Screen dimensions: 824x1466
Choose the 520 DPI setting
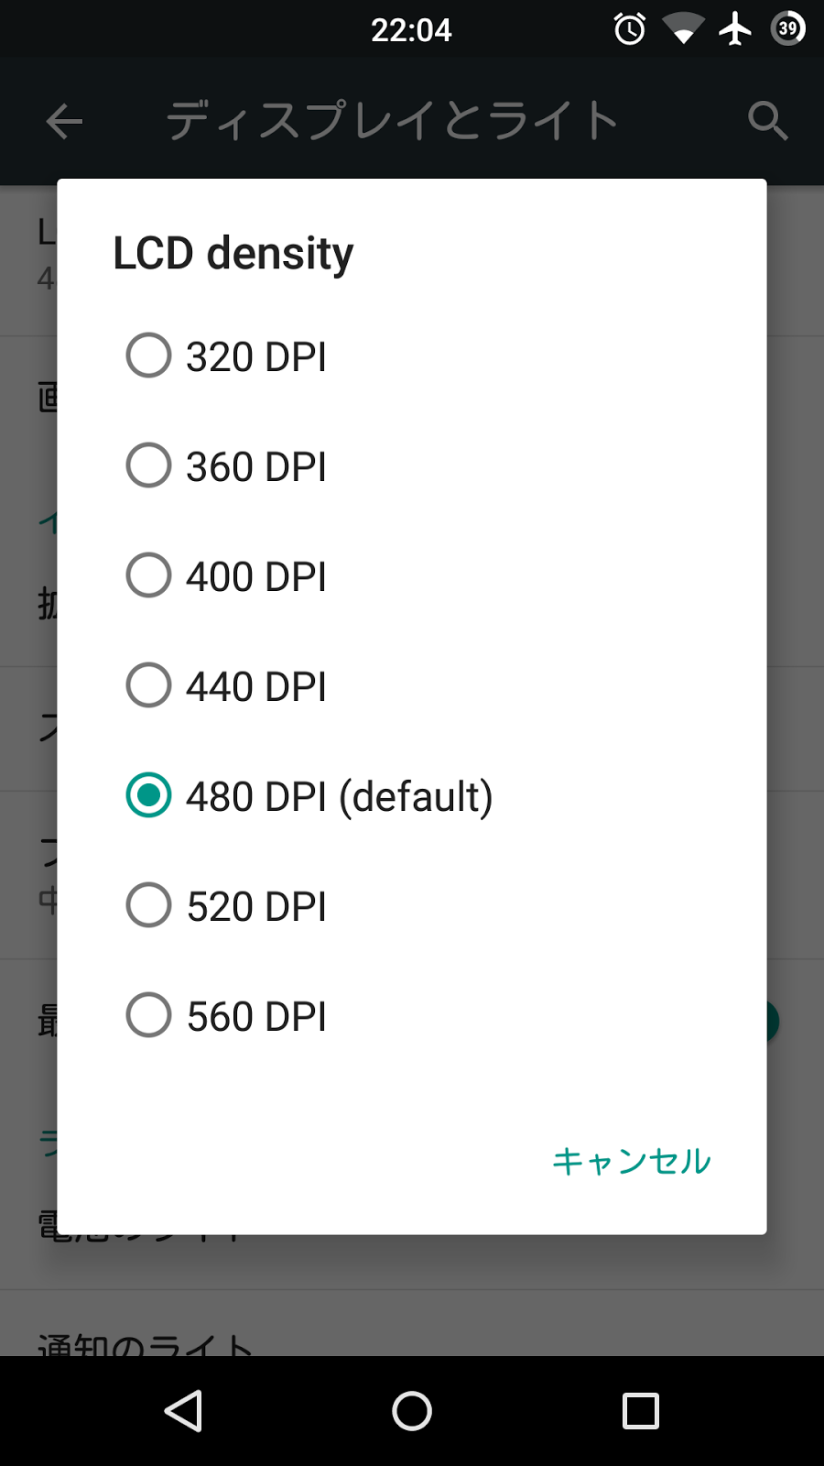[x=148, y=905]
